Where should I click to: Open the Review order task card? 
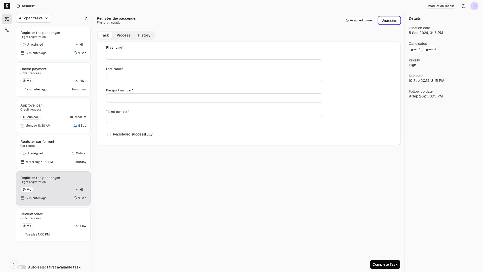tap(53, 225)
